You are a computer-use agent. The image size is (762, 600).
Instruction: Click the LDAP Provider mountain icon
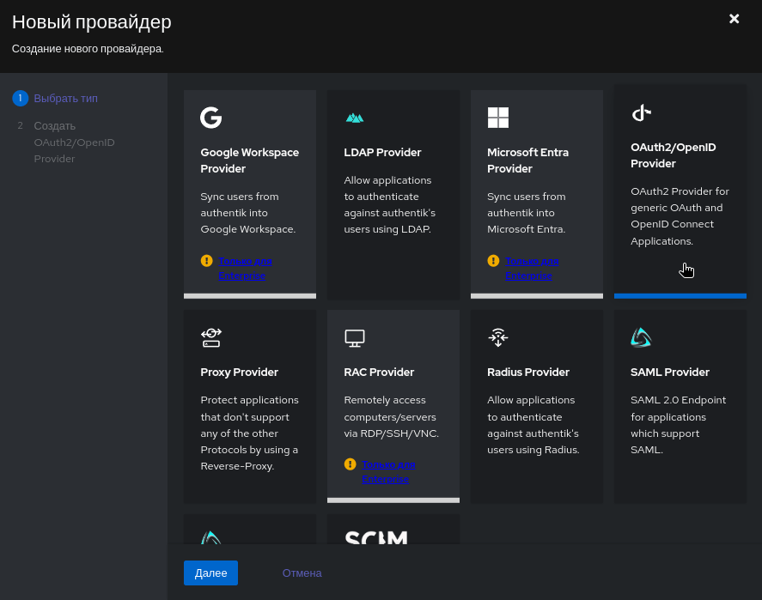point(355,118)
